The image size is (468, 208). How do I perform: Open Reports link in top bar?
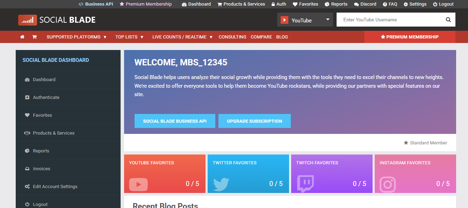[336, 4]
